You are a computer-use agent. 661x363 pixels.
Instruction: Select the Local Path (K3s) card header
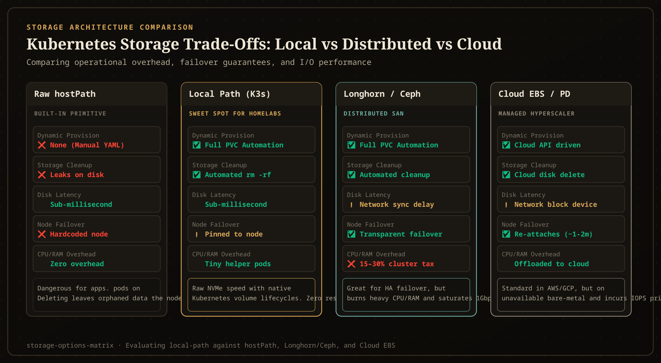tap(251, 94)
